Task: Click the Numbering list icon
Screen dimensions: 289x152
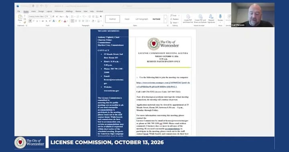Action: [x=78, y=16]
